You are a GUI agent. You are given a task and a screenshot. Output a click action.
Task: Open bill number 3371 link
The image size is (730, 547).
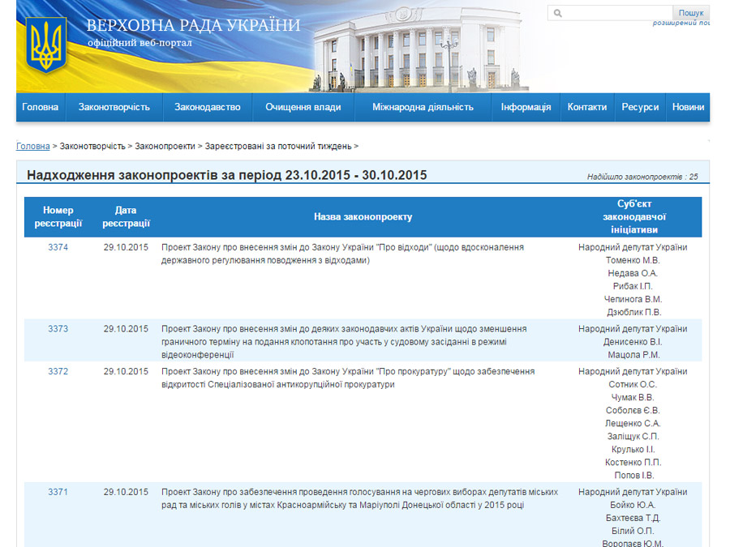point(58,492)
